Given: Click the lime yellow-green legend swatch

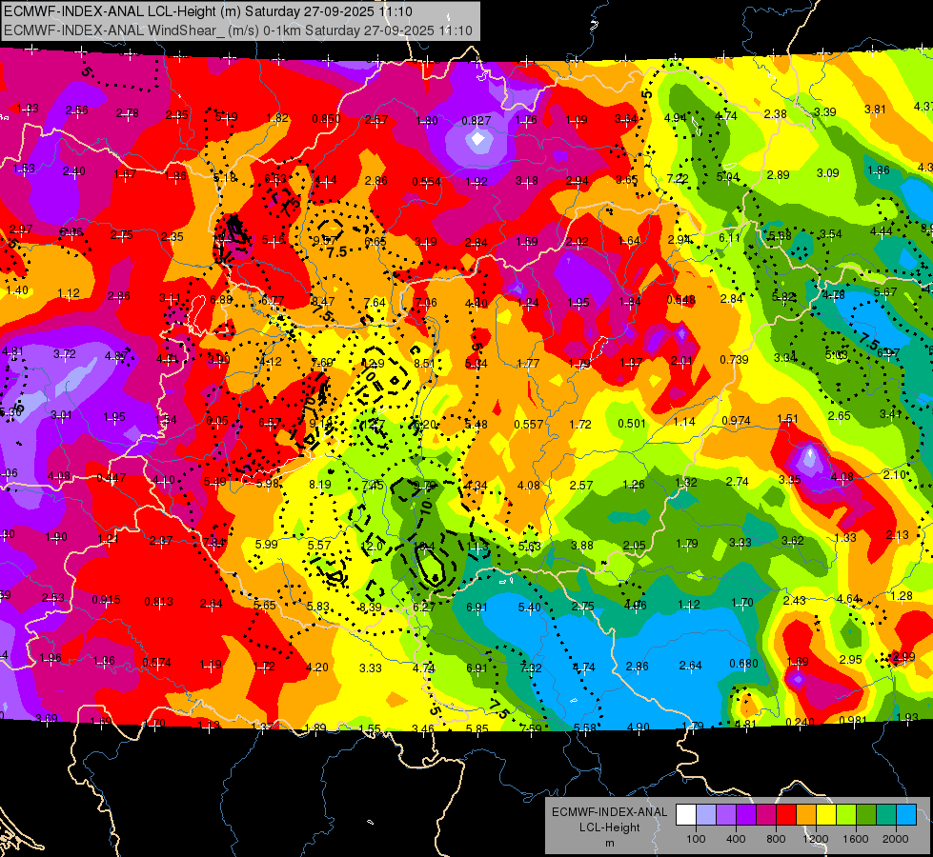Looking at the screenshot, I should [846, 815].
